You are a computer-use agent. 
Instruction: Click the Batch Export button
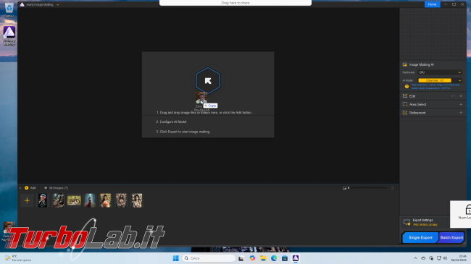pyautogui.click(x=451, y=237)
